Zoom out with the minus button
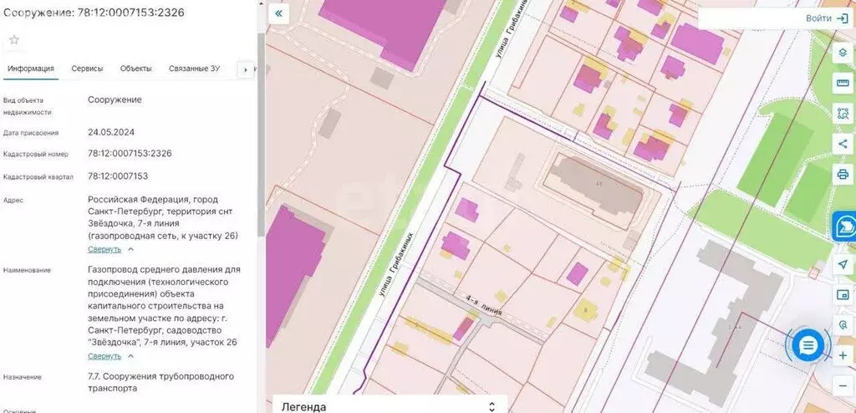856x413 pixels. point(843,385)
